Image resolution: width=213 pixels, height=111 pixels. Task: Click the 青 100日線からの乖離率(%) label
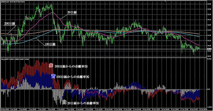[x=70, y=76]
